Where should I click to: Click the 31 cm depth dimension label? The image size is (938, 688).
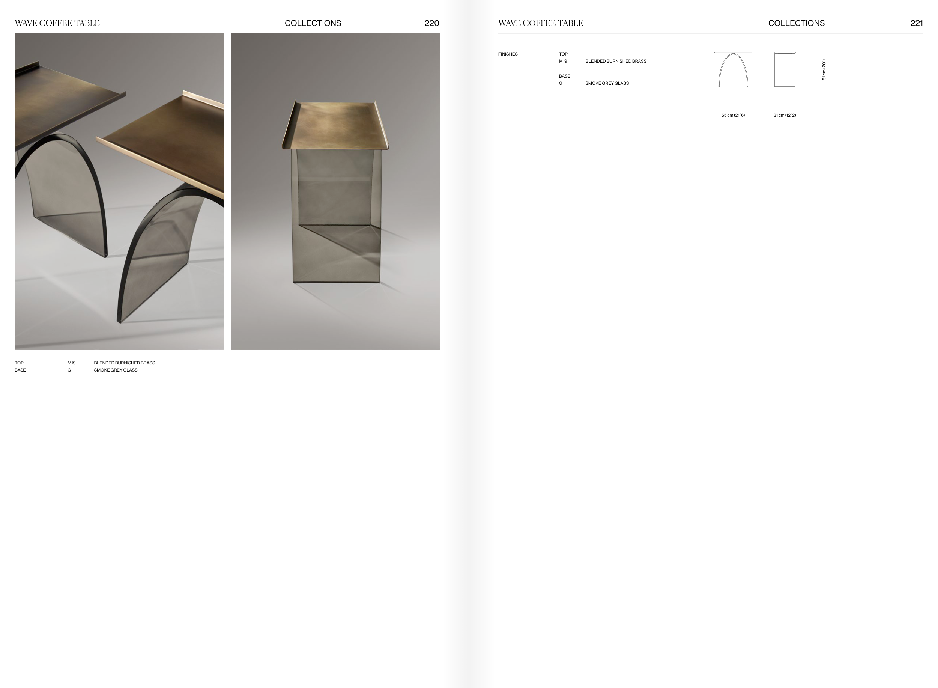(785, 115)
